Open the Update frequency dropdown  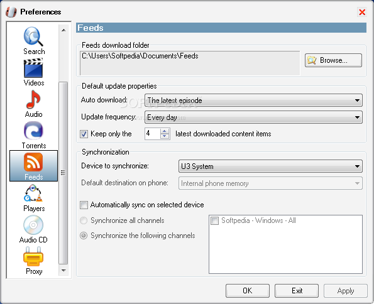pyautogui.click(x=253, y=117)
